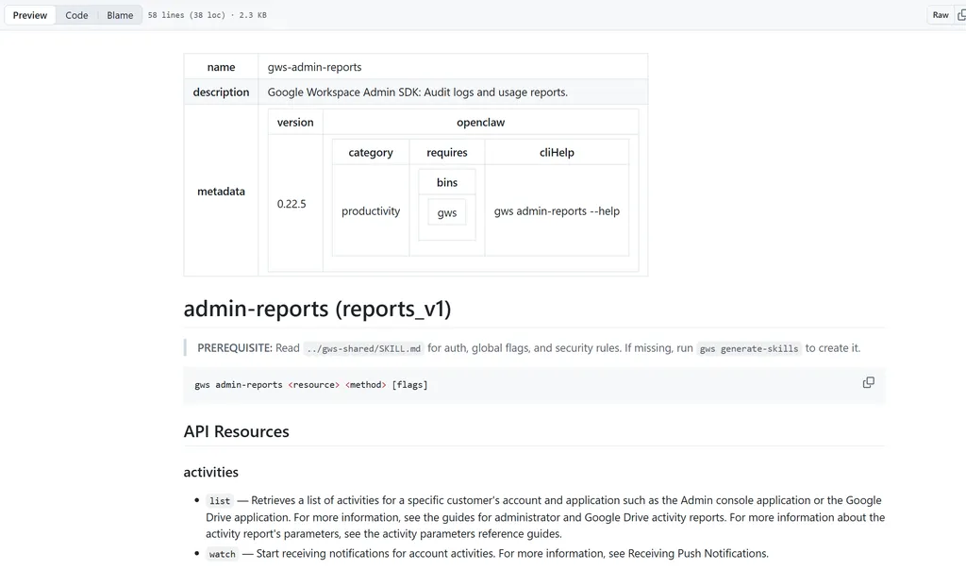
Task: Click the 'productivity' category value
Action: pos(370,210)
